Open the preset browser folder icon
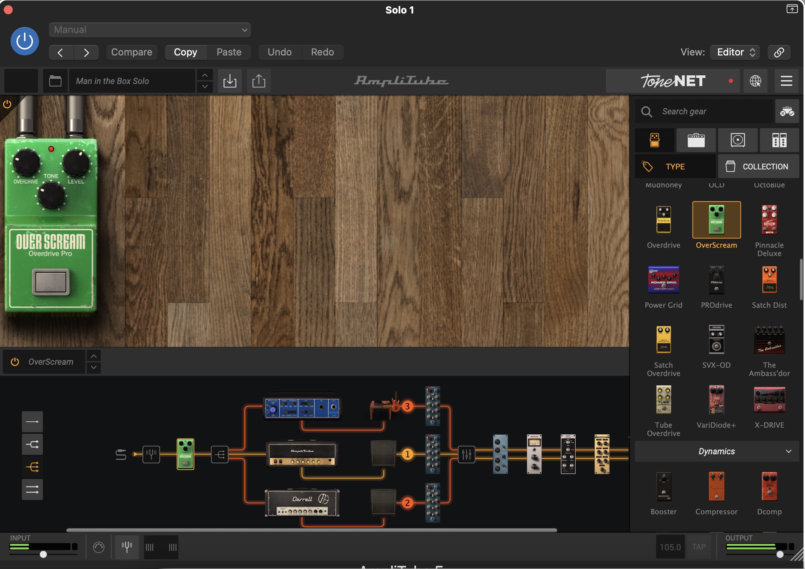Screen dimensions: 805x569 (x=55, y=81)
